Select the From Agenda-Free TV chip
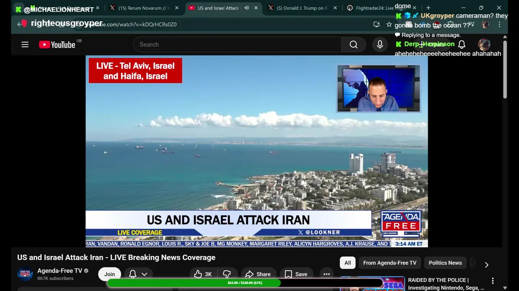 390,263
